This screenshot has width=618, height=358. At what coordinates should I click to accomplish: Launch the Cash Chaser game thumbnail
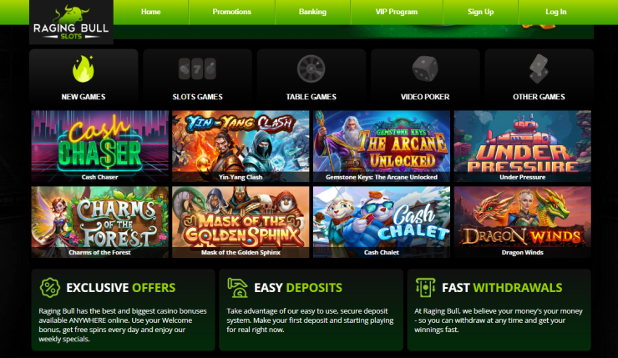click(99, 146)
